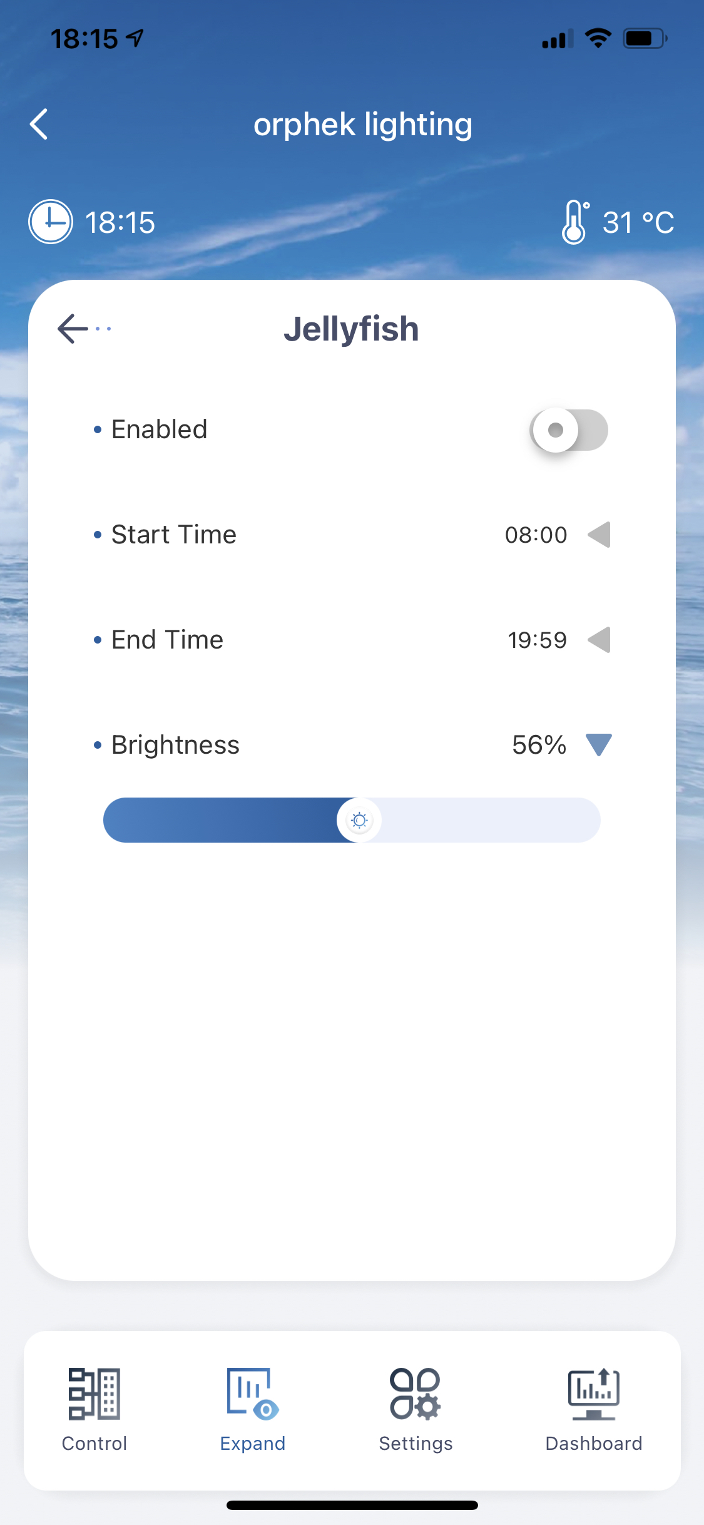Image resolution: width=704 pixels, height=1525 pixels.
Task: Expand the Start Time picker arrow
Action: [x=599, y=535]
